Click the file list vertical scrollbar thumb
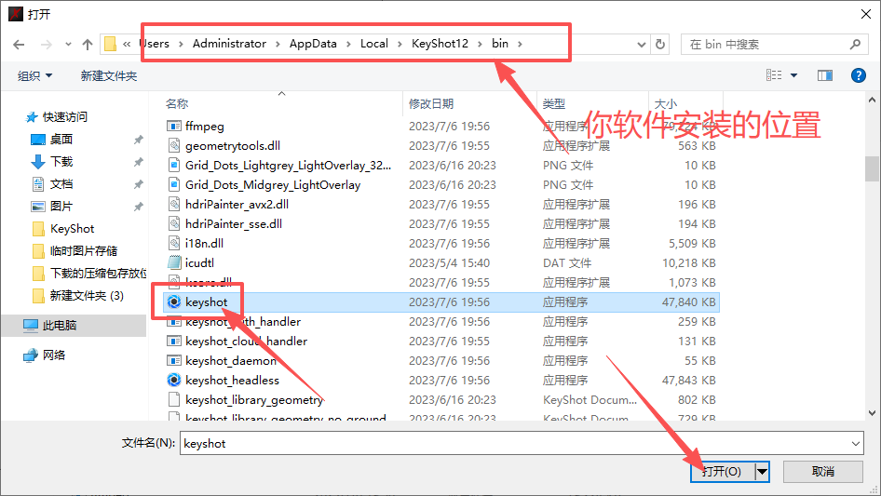Viewport: 881px width, 496px height. (872, 168)
